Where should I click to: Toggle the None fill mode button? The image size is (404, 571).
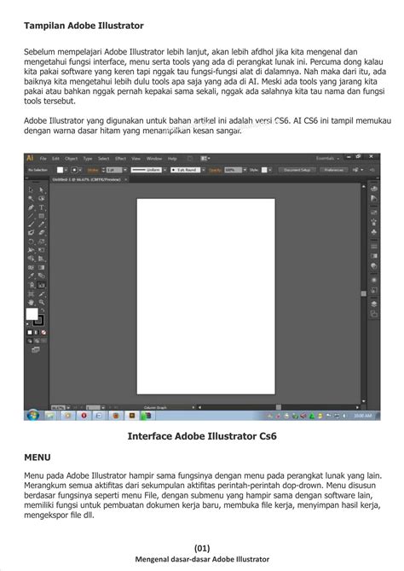coord(43,333)
